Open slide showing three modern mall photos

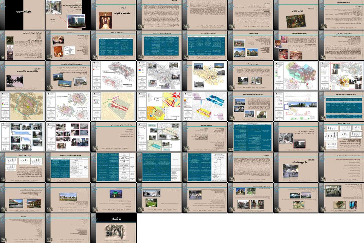(250, 45)
